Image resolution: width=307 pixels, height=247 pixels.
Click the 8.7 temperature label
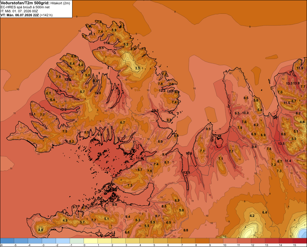tap(157, 216)
